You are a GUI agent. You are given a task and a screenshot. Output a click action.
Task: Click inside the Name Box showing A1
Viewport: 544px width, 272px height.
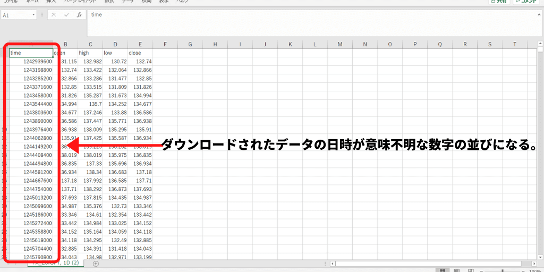(16, 15)
